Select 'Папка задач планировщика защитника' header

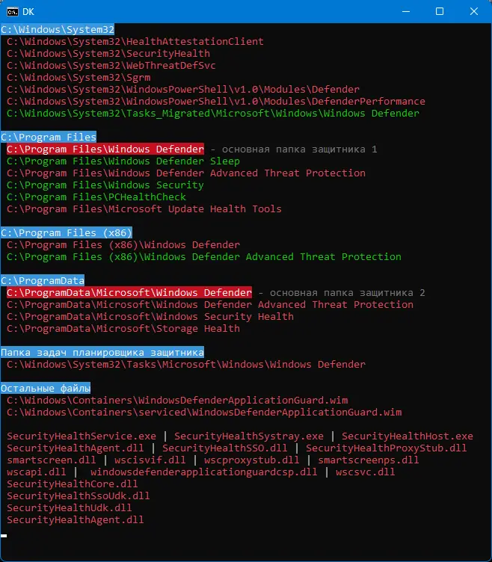point(102,352)
